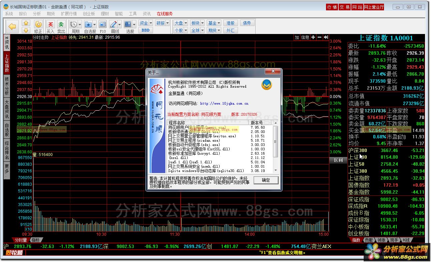Open the 自选股 dropdown arrow
Viewport: 431px width, 262px height.
[x=95, y=24]
